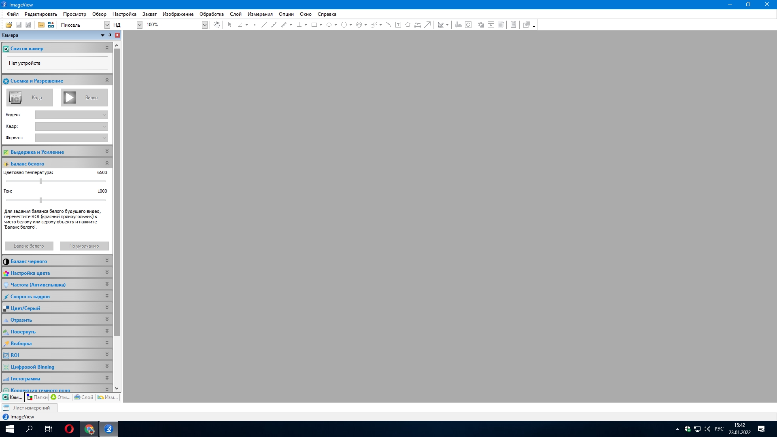Collapse the Баланс белого section
The height and width of the screenshot is (437, 777).
(x=107, y=163)
